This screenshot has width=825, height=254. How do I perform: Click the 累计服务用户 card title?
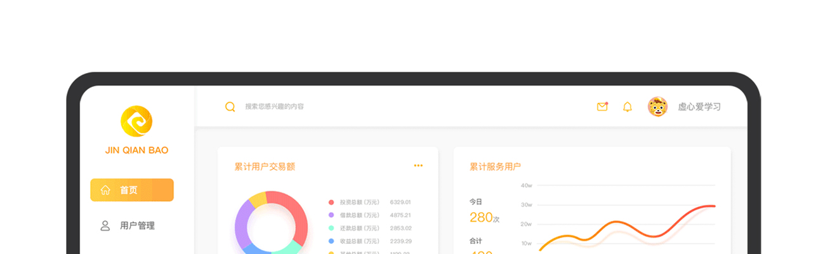(x=495, y=166)
